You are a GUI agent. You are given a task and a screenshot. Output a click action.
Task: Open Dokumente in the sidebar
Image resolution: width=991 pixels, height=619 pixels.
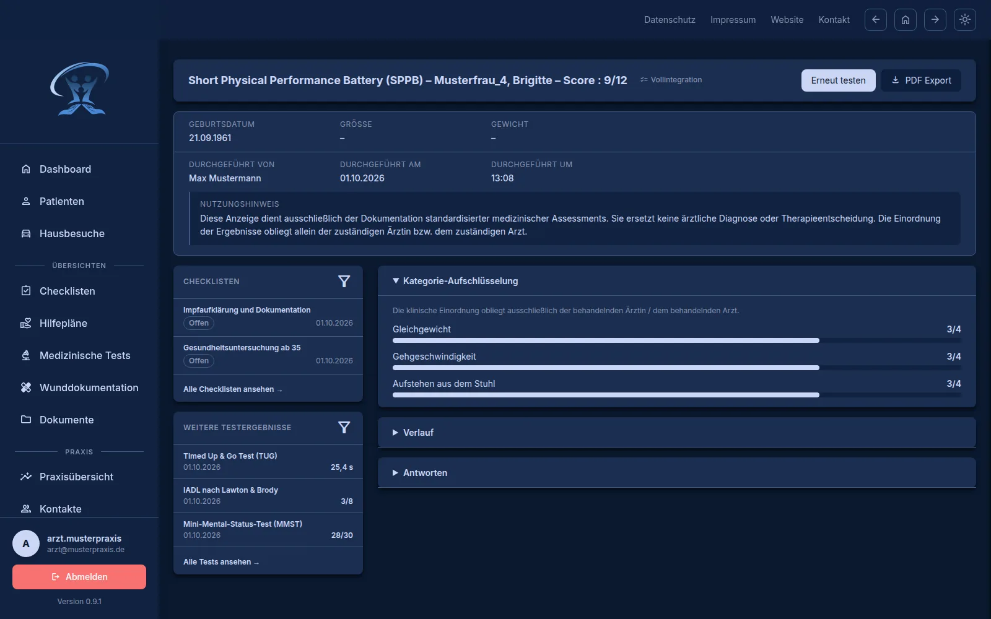[x=79, y=420]
